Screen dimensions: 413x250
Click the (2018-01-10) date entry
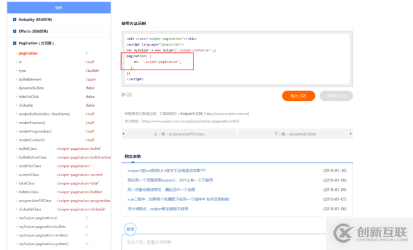(x=335, y=171)
